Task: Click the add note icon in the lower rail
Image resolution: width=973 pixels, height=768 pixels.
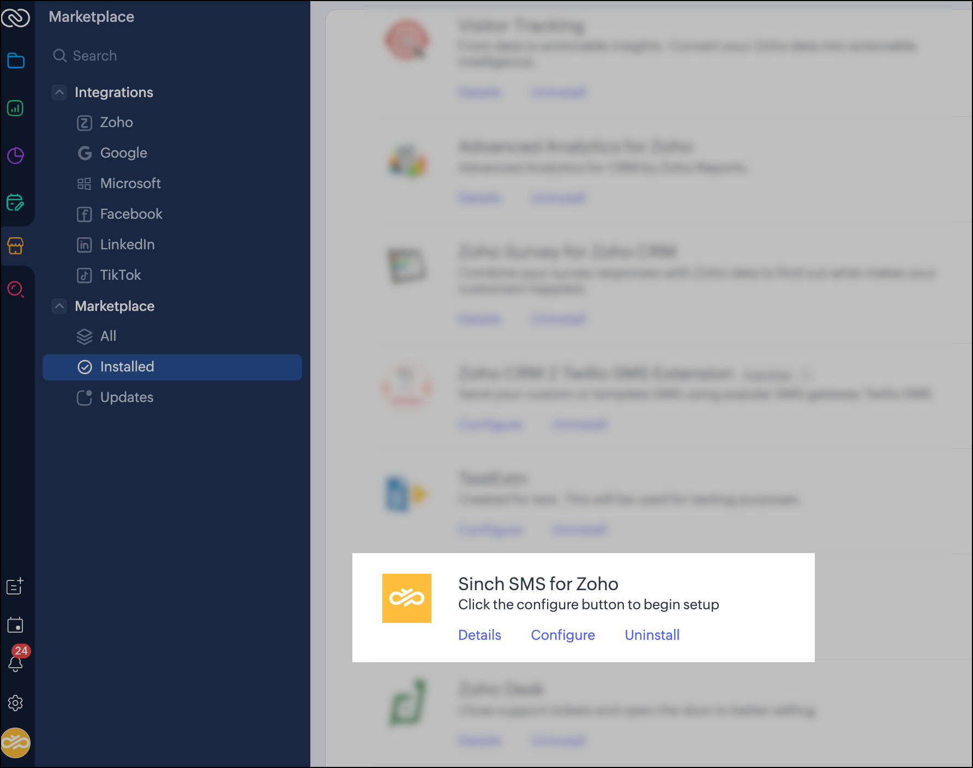Action: [15, 586]
